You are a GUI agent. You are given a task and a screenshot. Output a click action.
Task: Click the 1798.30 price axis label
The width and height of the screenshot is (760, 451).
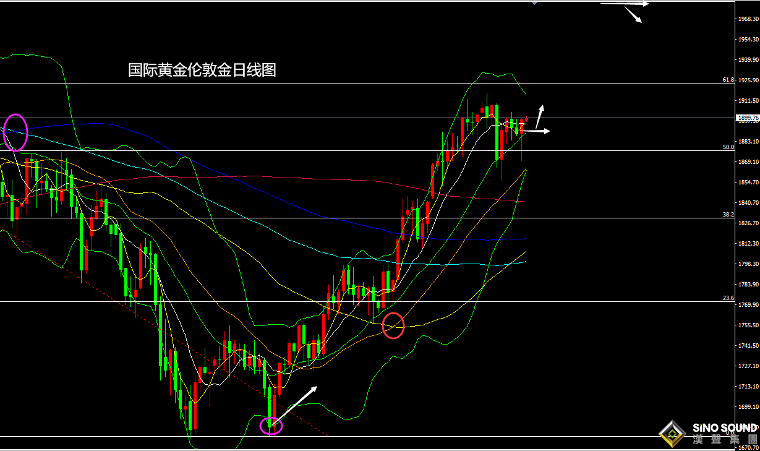point(748,264)
